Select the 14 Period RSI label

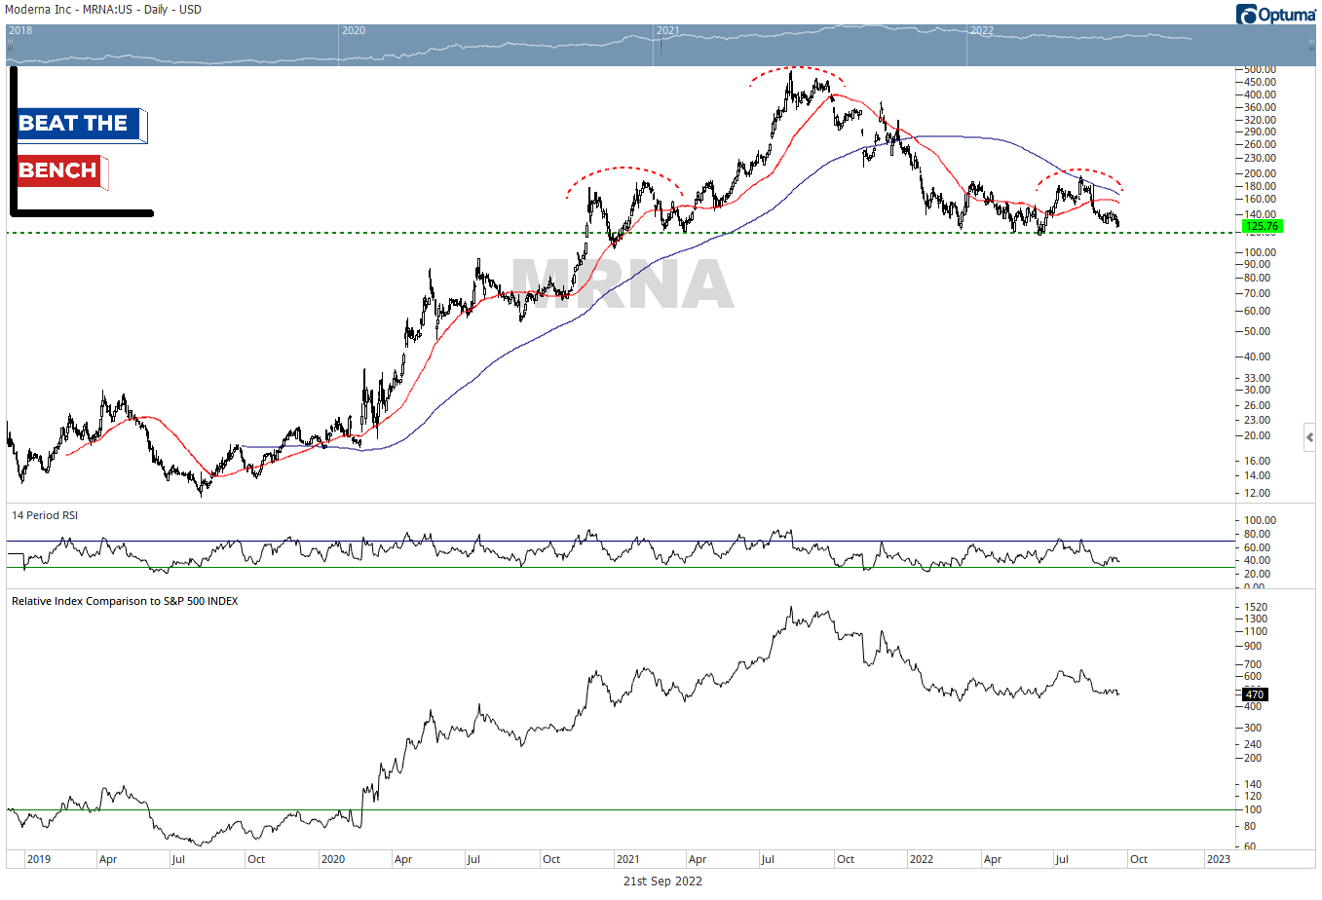click(45, 515)
